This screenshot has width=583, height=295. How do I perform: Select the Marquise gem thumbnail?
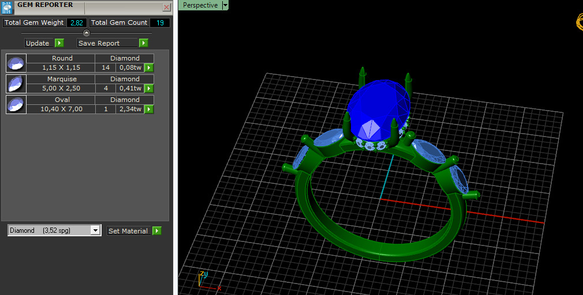[16, 84]
